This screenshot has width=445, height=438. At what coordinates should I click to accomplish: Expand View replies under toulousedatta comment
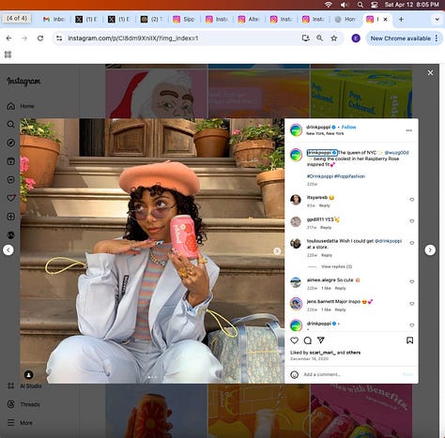[x=336, y=266]
